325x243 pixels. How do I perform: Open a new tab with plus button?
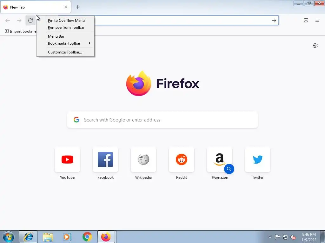[x=78, y=7]
